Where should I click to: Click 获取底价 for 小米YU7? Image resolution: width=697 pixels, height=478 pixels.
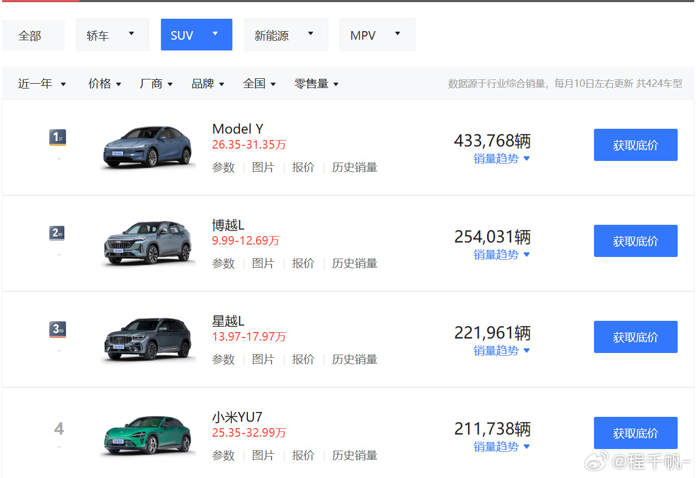[x=635, y=433]
